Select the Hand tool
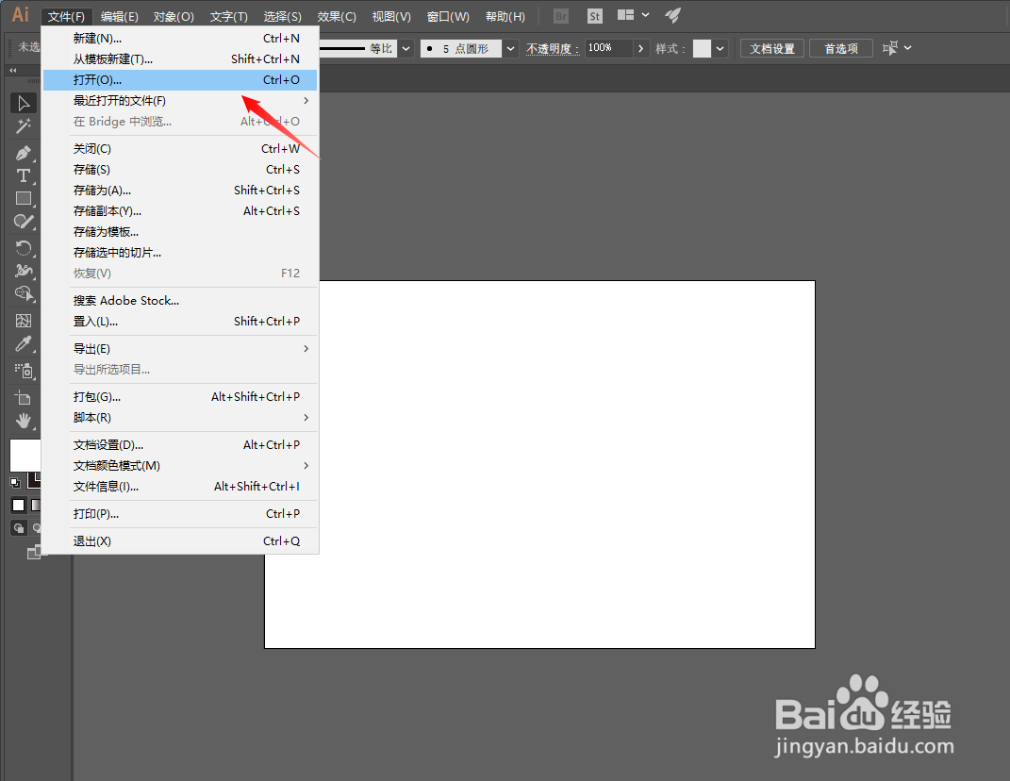Image resolution: width=1010 pixels, height=781 pixels. pos(24,421)
